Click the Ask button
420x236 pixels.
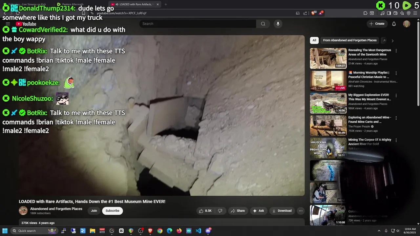(258, 211)
